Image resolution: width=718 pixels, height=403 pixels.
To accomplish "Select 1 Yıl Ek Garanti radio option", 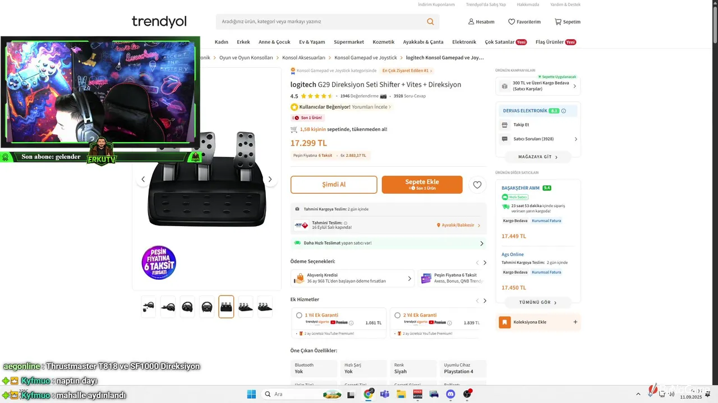I will point(299,315).
